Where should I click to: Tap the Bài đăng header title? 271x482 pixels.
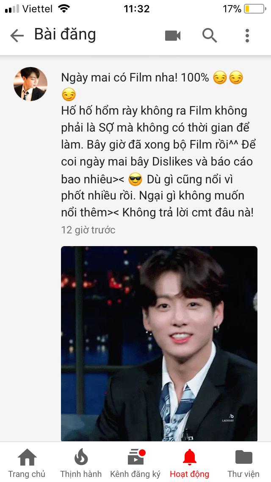(x=65, y=34)
